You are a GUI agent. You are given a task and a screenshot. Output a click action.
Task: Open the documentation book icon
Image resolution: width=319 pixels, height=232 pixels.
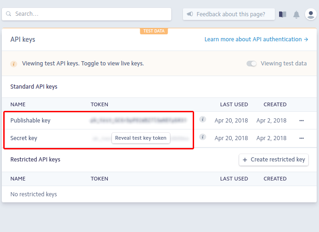point(282,14)
